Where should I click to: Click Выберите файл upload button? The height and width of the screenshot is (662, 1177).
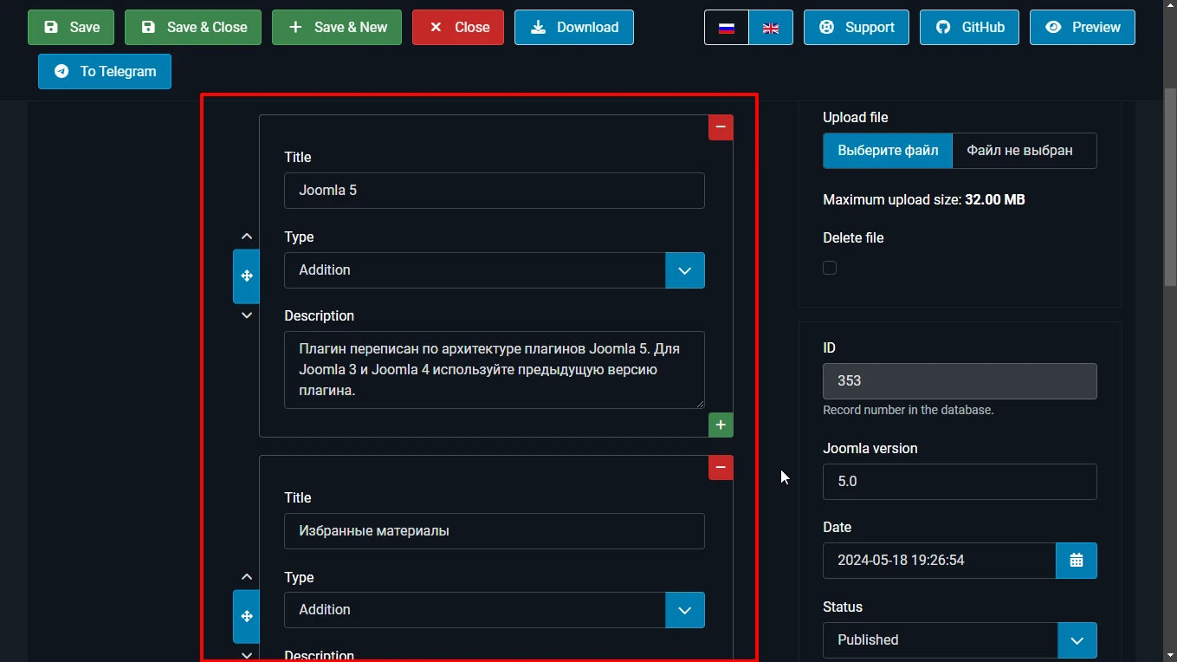[888, 151]
